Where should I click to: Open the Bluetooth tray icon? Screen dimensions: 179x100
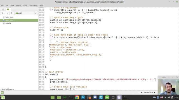[x=158, y=97]
